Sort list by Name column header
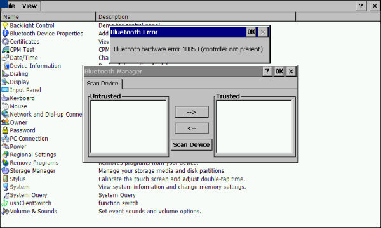381x228 pixels. (x=48, y=17)
